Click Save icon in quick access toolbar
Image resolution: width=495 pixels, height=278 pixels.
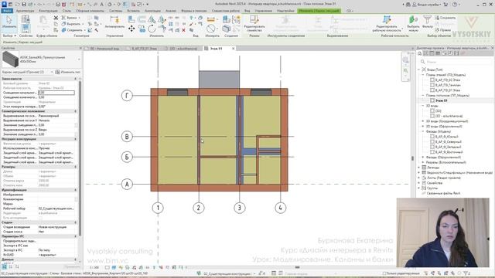tap(24, 5)
